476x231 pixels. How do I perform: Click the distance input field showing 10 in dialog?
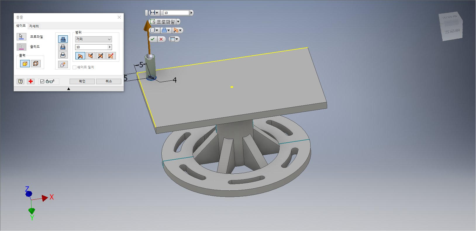(92, 47)
